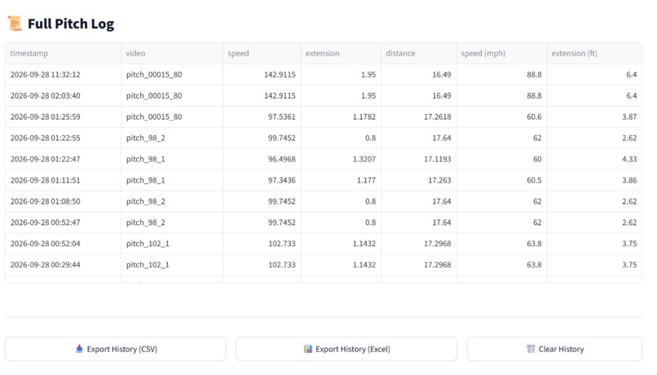The height and width of the screenshot is (375, 657).
Task: Select pitch_98_2 in the 01:22:55 row
Action: click(145, 138)
